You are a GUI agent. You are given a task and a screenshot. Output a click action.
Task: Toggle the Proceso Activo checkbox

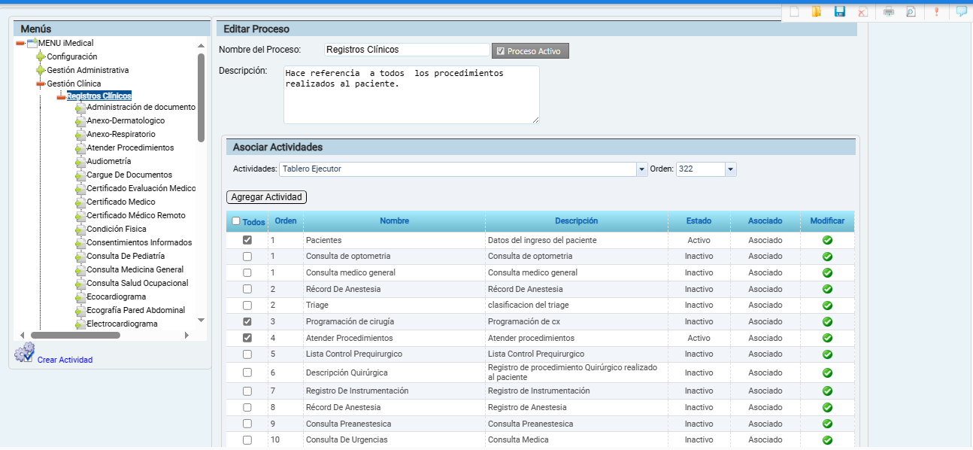(x=501, y=51)
